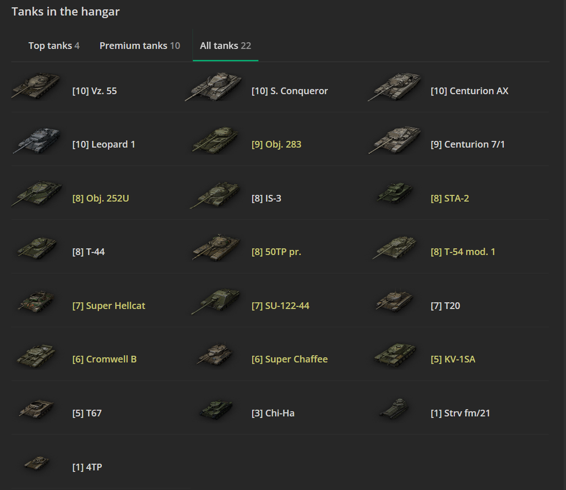Click the Centurion 7/1 tank image
566x490 pixels.
click(395, 140)
